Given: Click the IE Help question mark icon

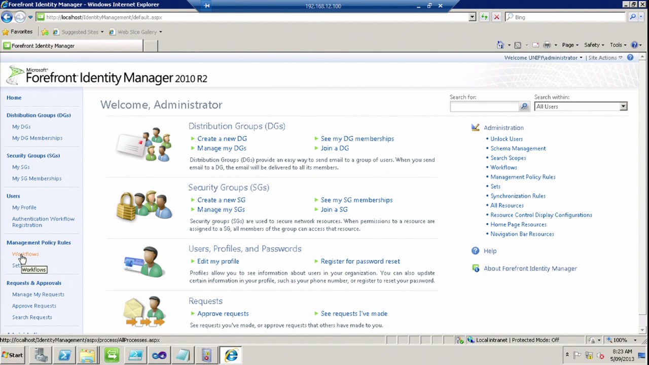Looking at the screenshot, I should coord(634,45).
